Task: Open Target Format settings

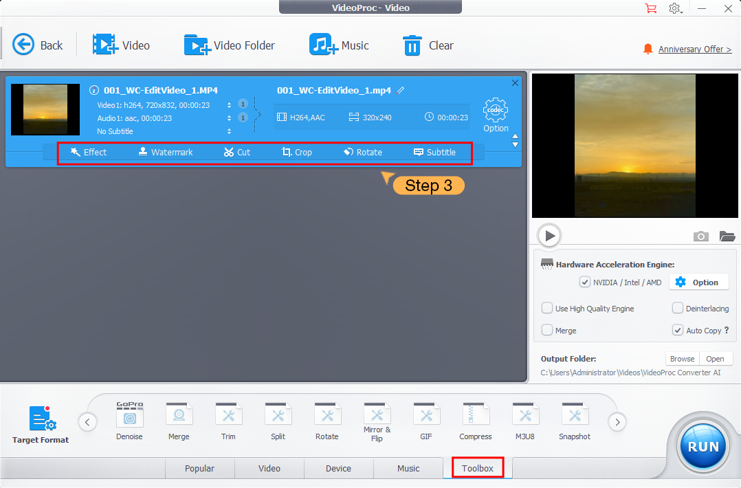Action: click(x=41, y=425)
